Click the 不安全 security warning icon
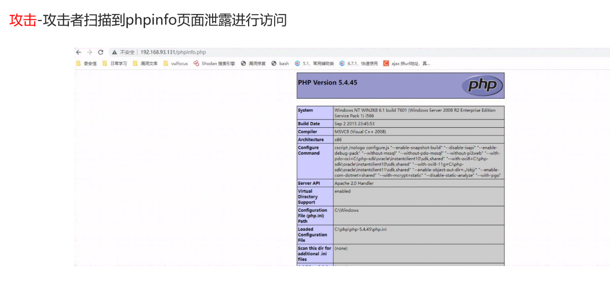 coord(114,52)
